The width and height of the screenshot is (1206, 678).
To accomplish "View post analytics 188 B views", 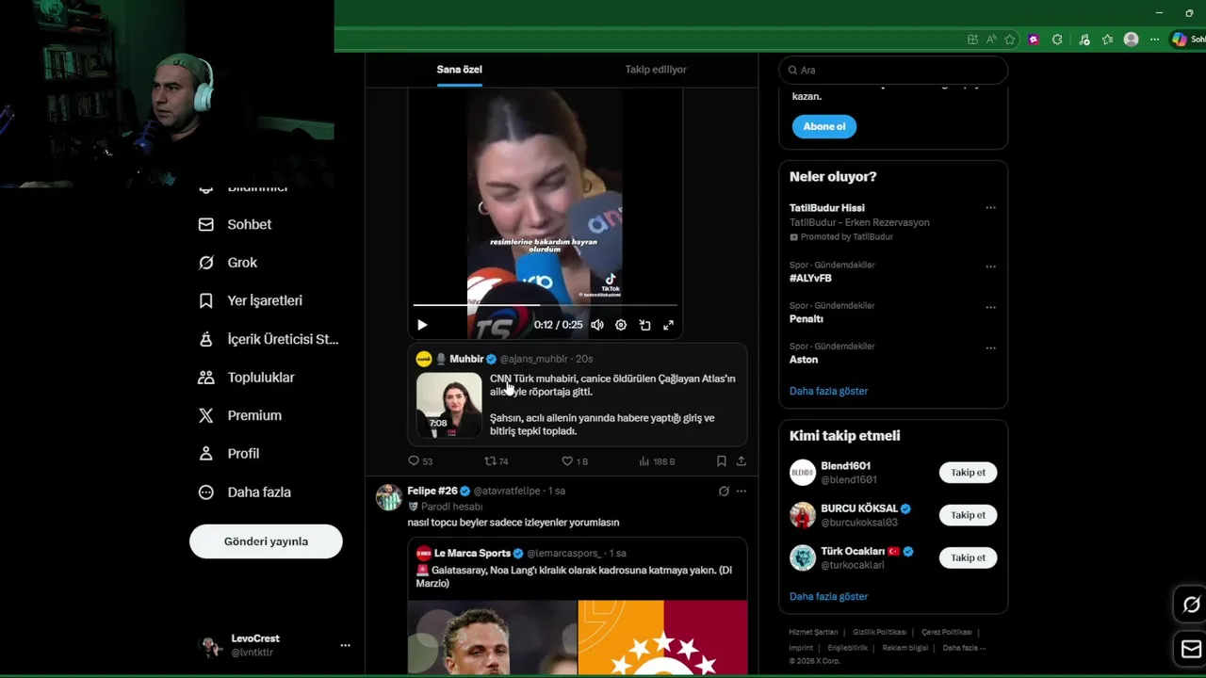I will pos(657,461).
